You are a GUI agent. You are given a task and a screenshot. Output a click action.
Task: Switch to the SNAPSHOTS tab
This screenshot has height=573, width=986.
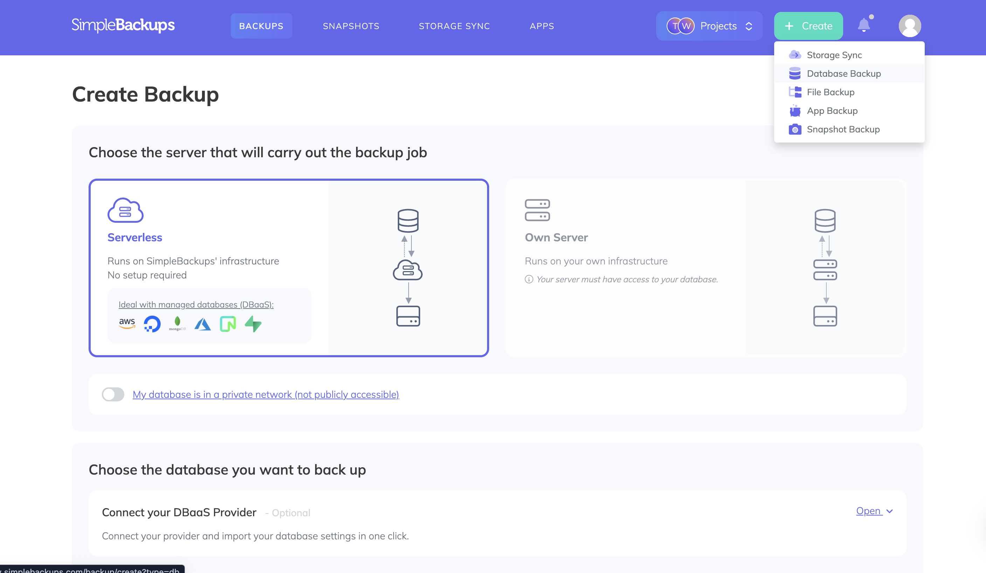coord(351,26)
